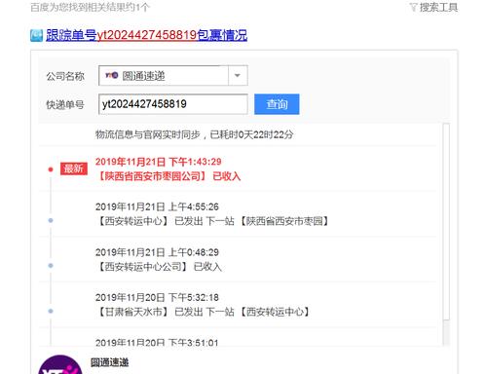Click the timeline dot beside 上午4:55:26 entry

pyautogui.click(x=51, y=220)
